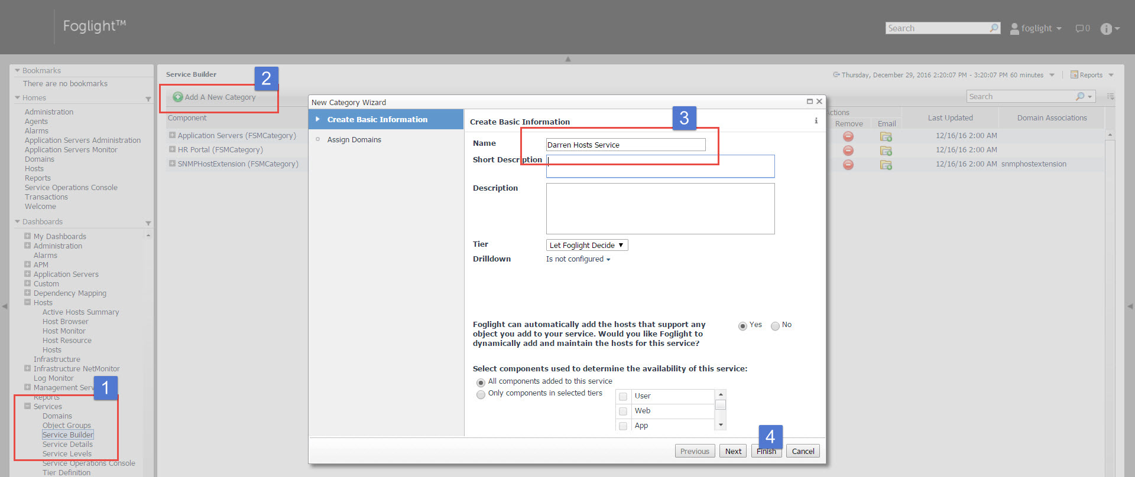Viewport: 1135px width, 477px height.
Task: Click into the Description text area
Action: pos(660,208)
